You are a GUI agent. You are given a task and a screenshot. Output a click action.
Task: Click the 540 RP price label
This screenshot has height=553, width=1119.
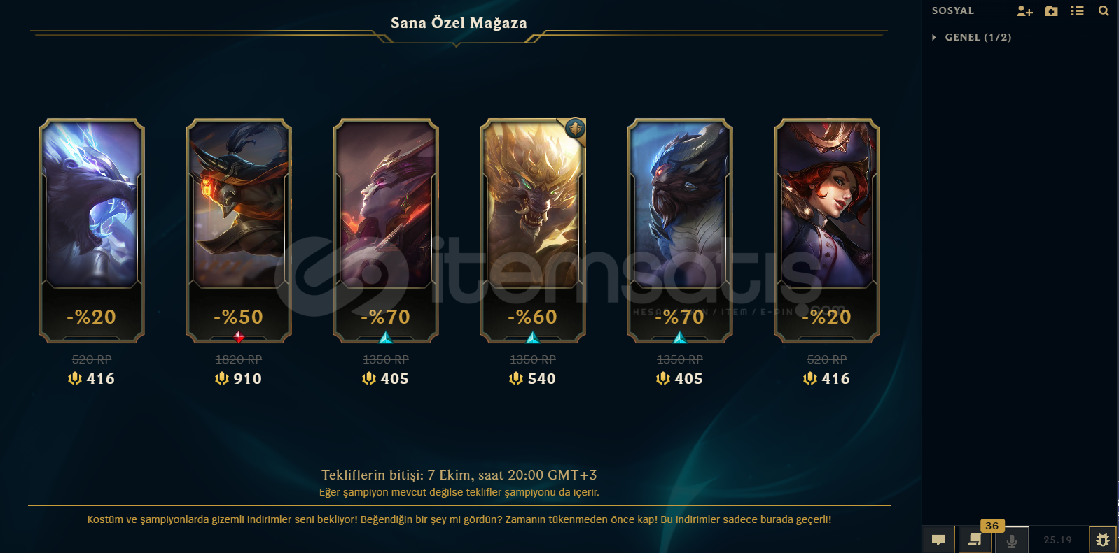[x=532, y=379]
